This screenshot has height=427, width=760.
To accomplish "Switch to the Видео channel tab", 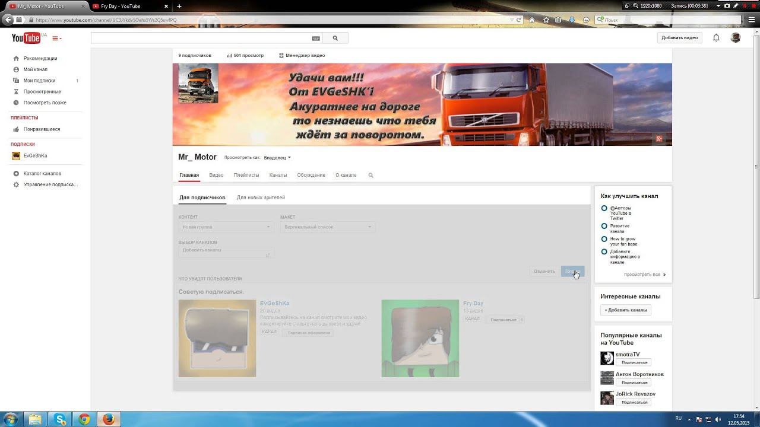I will pyautogui.click(x=216, y=175).
